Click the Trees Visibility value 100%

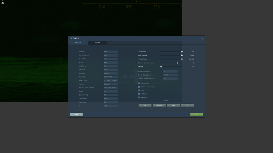coord(192,55)
